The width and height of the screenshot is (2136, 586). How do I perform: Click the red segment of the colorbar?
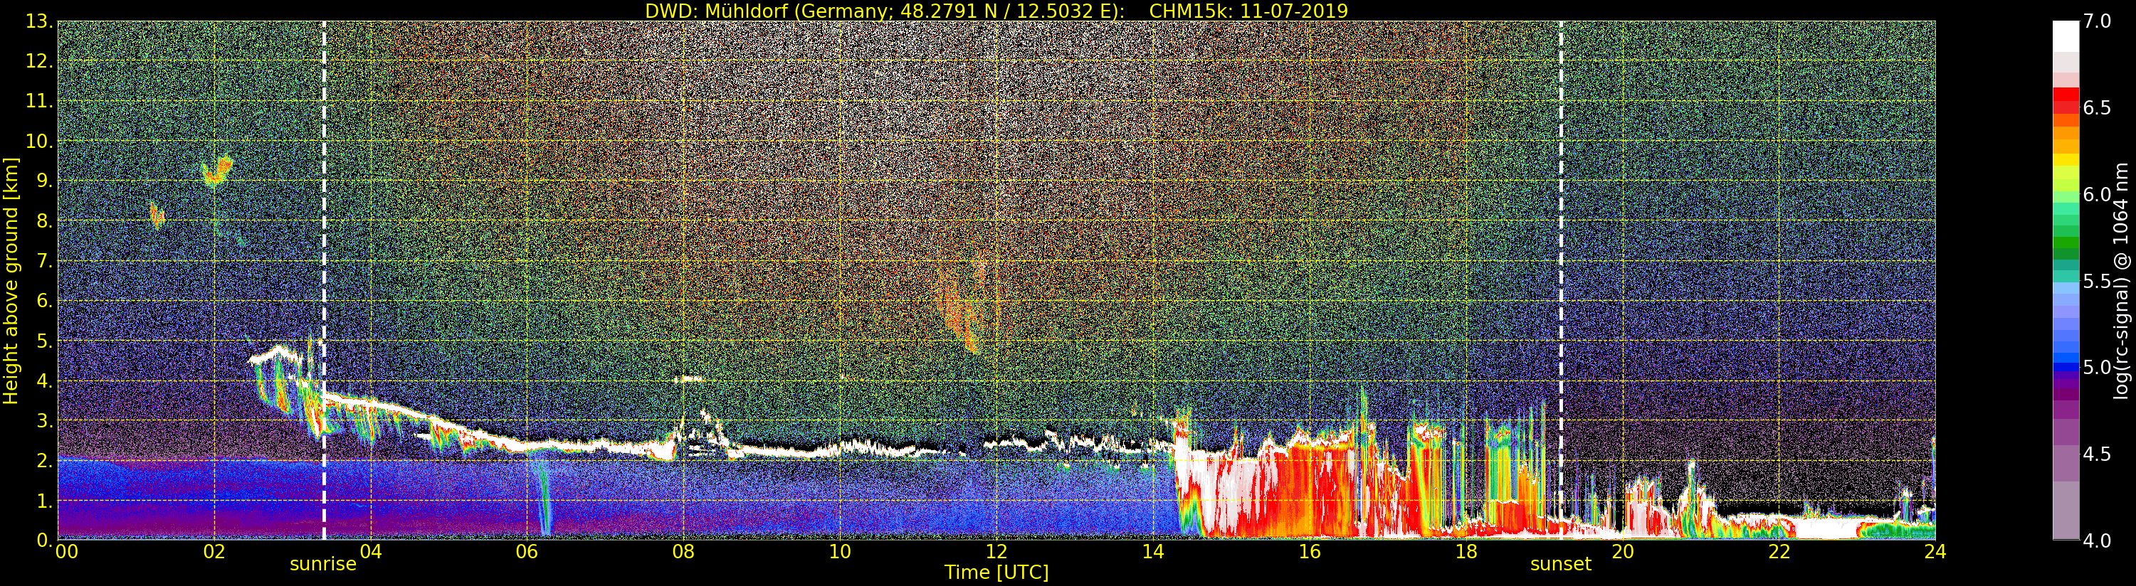pos(2066,94)
